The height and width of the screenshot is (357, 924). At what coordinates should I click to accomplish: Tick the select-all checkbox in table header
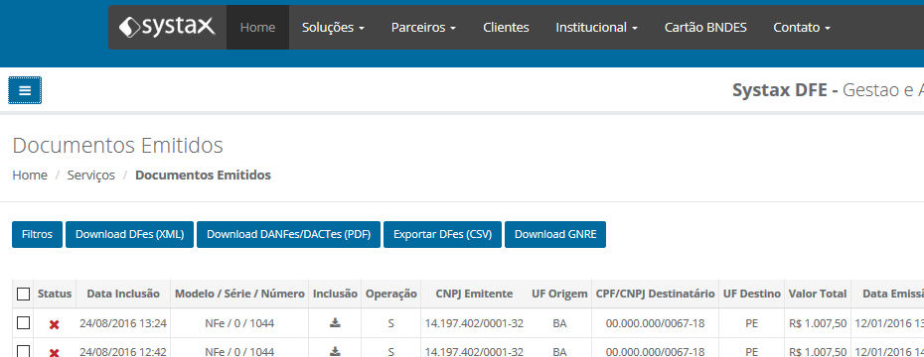tap(23, 294)
